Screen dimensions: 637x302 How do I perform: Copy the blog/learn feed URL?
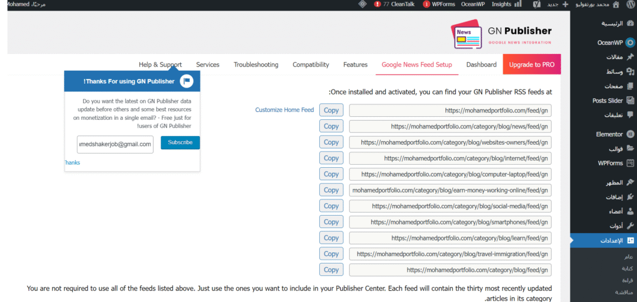point(331,237)
